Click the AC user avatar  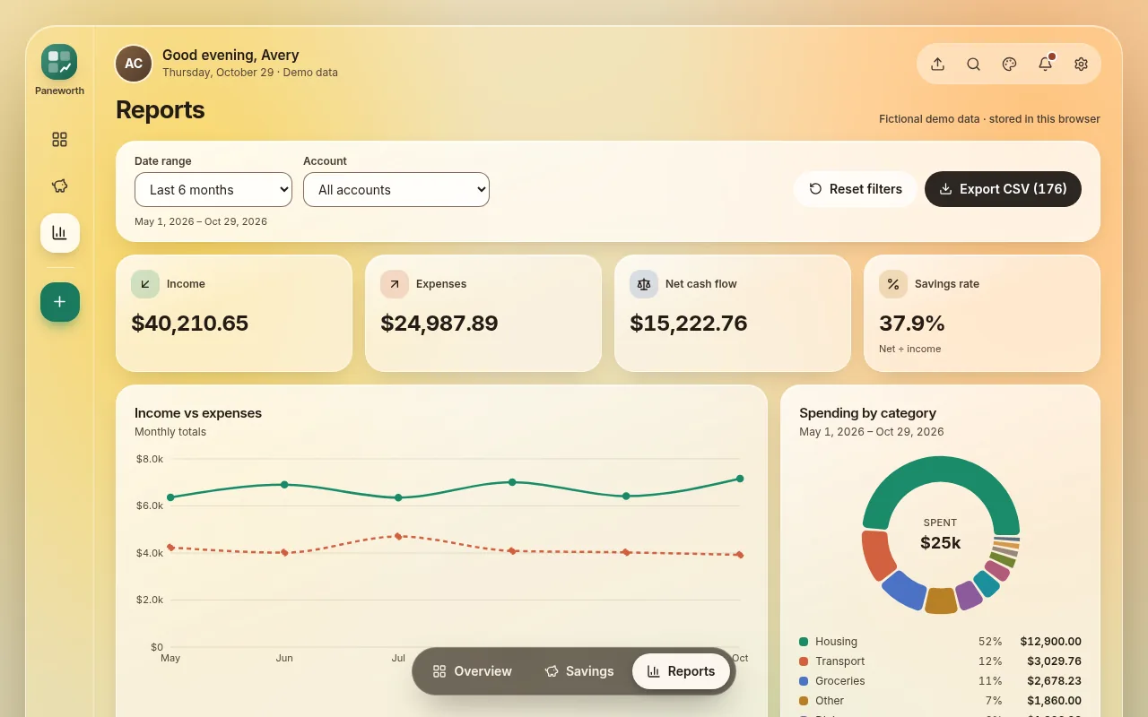[x=134, y=64]
